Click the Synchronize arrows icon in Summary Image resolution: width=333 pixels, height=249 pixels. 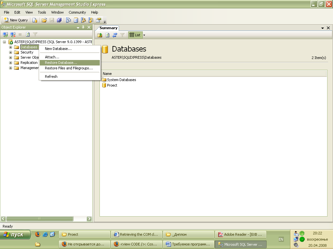[115, 35]
